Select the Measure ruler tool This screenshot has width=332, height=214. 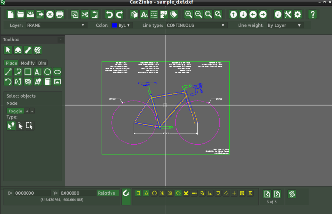pyautogui.click(x=28, y=50)
